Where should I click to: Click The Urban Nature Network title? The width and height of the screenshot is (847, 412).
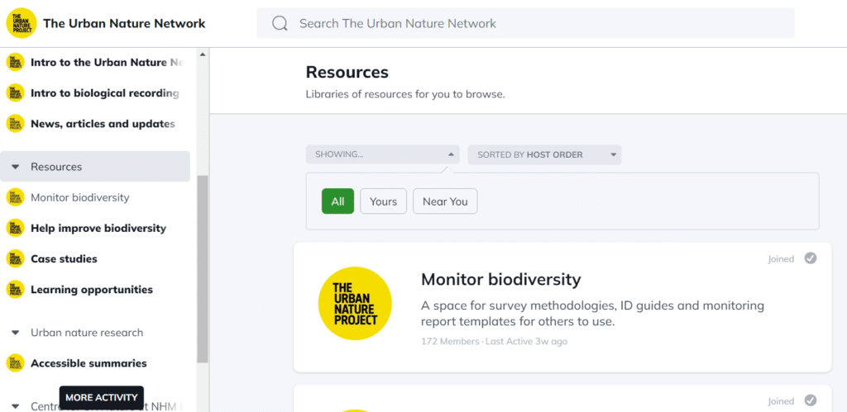(x=124, y=23)
